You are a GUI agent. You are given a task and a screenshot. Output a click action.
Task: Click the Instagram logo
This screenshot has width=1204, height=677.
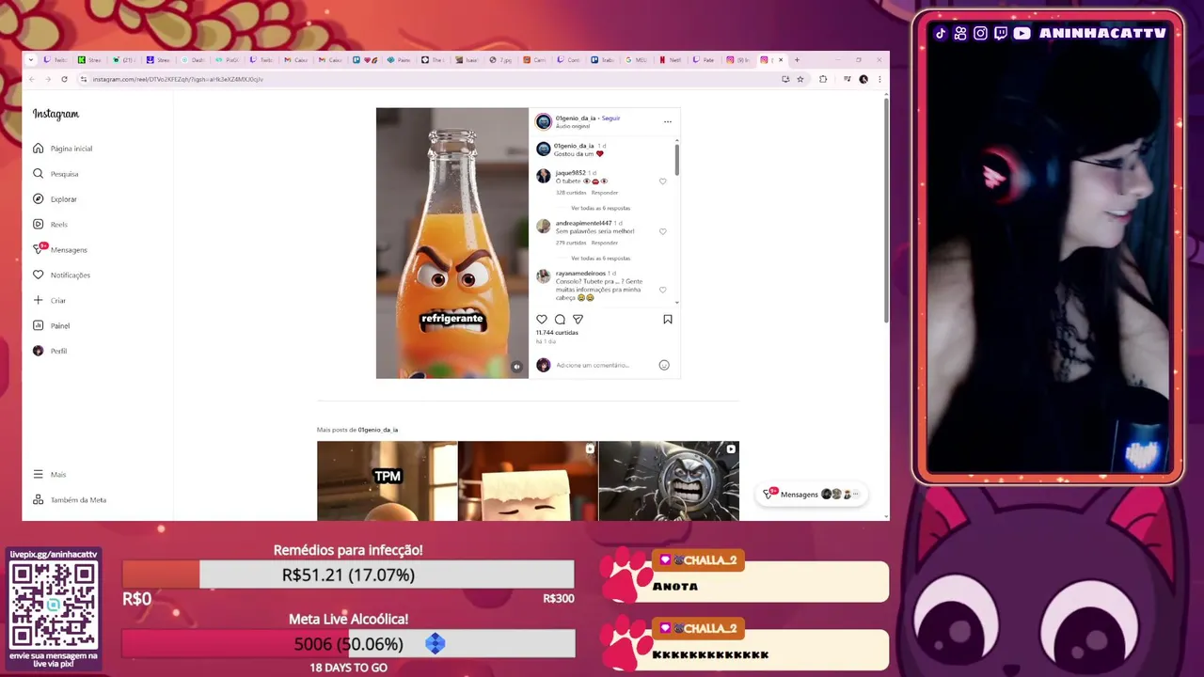[x=55, y=114]
